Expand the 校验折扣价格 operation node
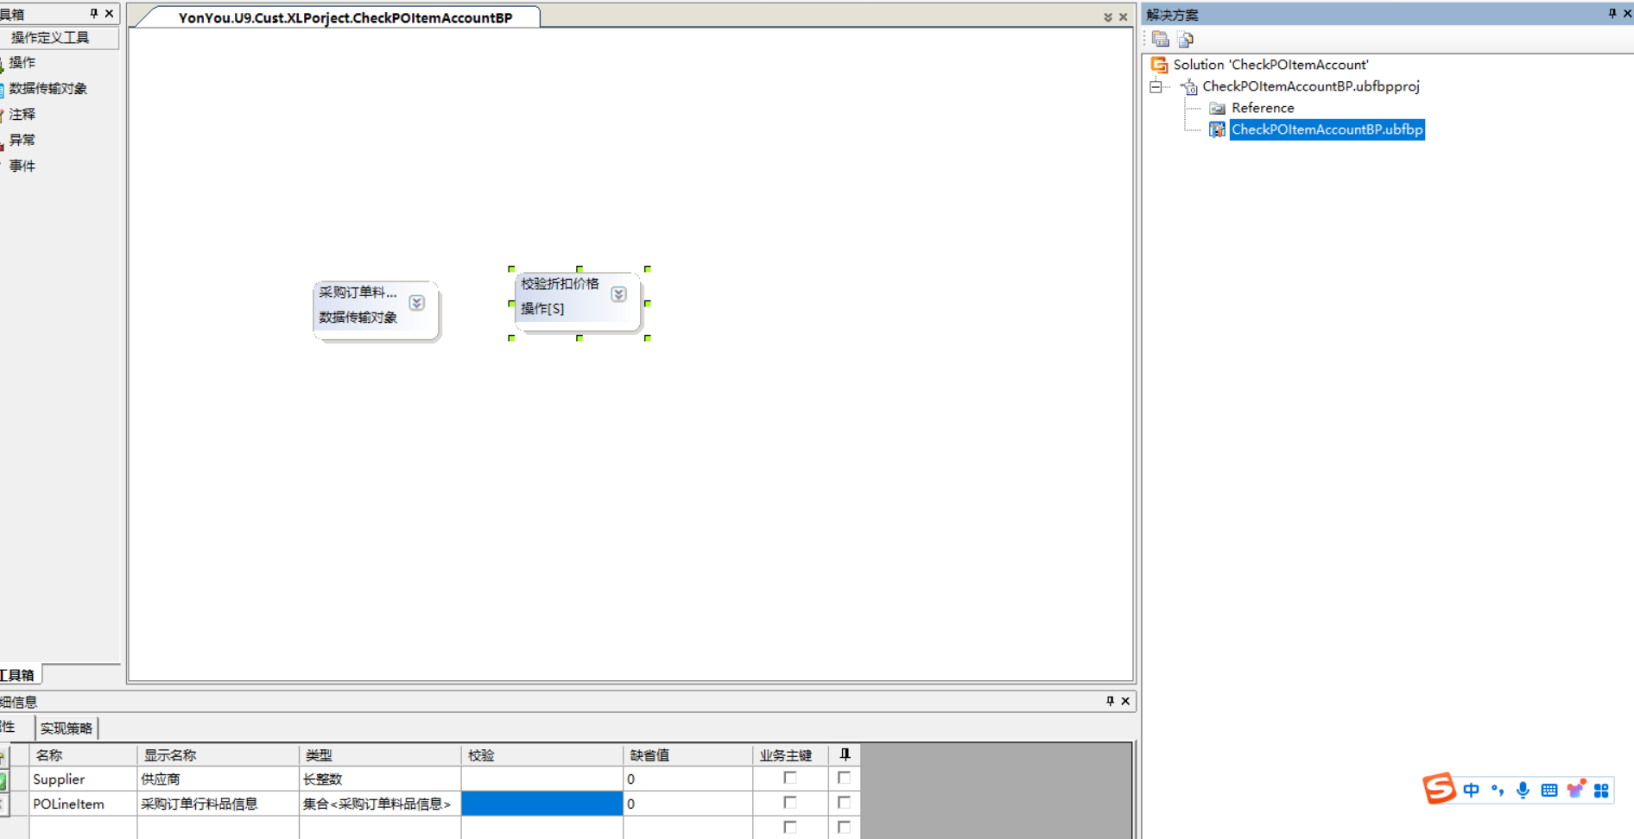The image size is (1634, 839). pos(619,294)
